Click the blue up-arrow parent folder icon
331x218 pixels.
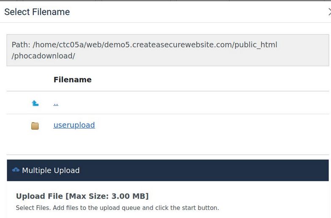point(35,103)
